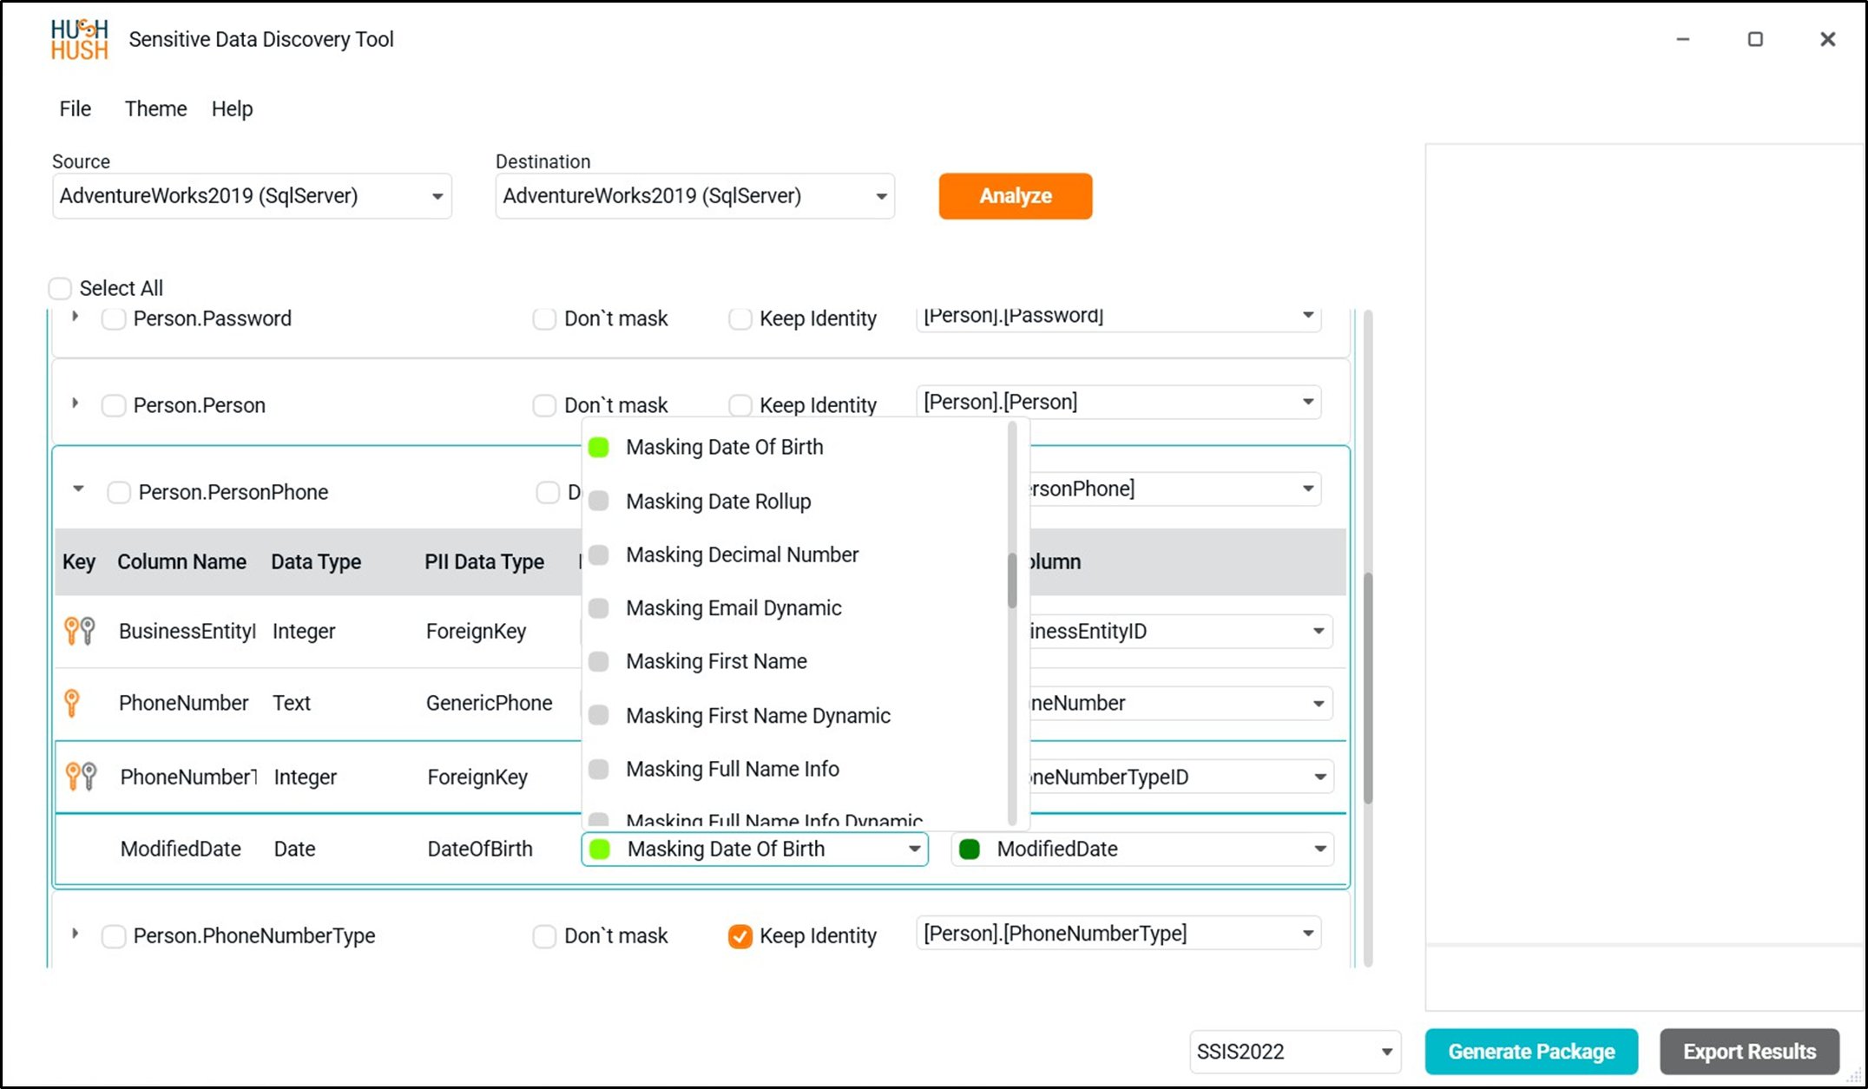Enable Don't mask for Person.Person
Viewport: 1868px width, 1089px height.
coord(544,405)
